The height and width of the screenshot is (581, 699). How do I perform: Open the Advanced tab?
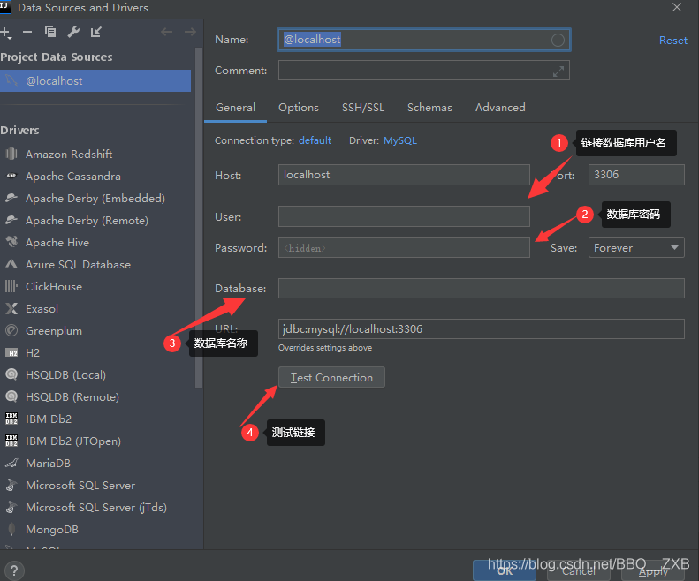point(500,108)
